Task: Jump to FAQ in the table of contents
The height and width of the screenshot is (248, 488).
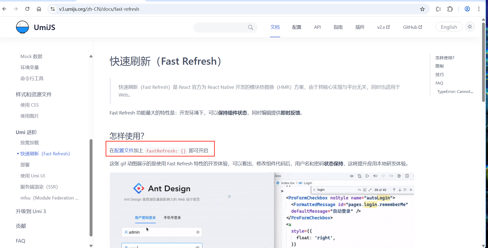Action: tap(439, 83)
